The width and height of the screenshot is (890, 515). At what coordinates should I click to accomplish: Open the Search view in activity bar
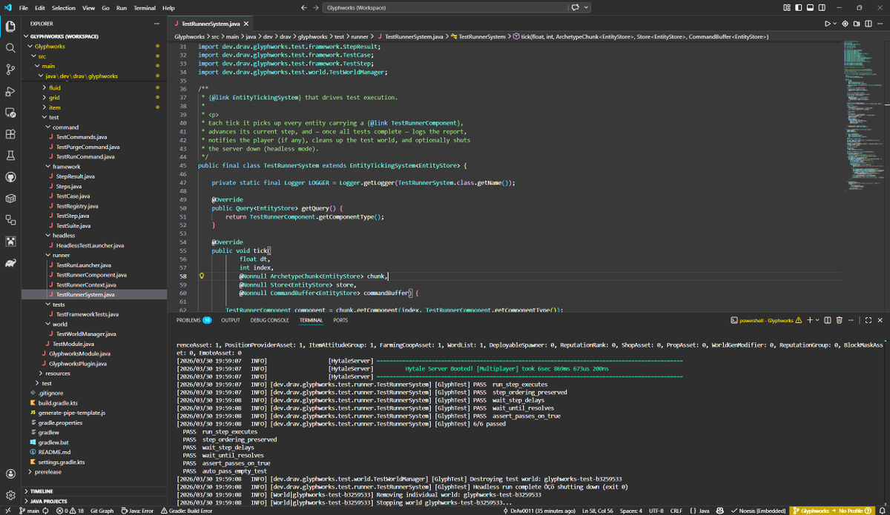pos(10,48)
